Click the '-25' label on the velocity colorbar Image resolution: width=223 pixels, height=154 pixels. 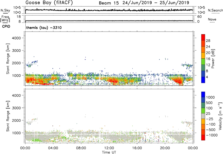coord(210,119)
